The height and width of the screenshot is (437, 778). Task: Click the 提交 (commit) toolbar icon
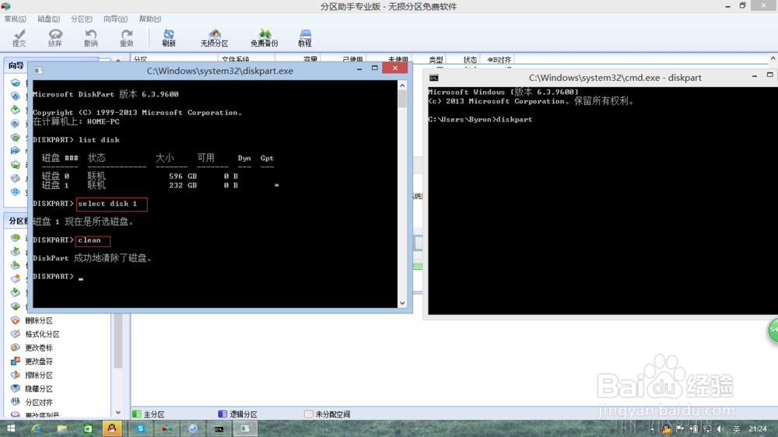(19, 37)
